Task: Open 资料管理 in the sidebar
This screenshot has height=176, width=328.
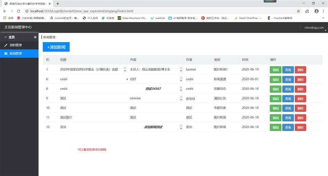Action: 19,45
